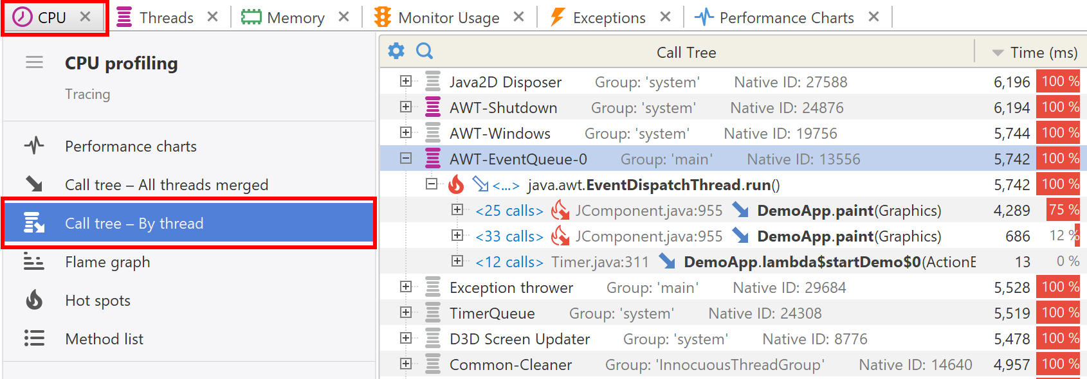
Task: Select the TimerQueue thread row
Action: (x=733, y=313)
